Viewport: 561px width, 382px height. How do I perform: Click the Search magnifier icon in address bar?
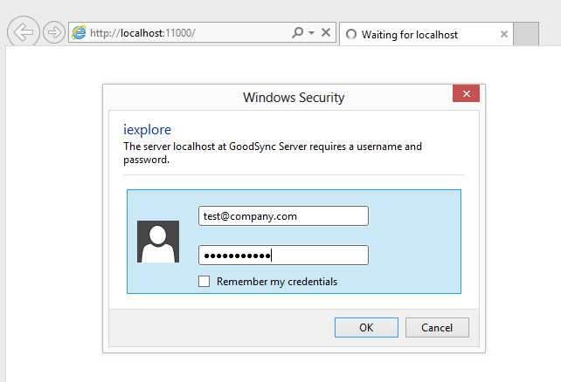(297, 33)
